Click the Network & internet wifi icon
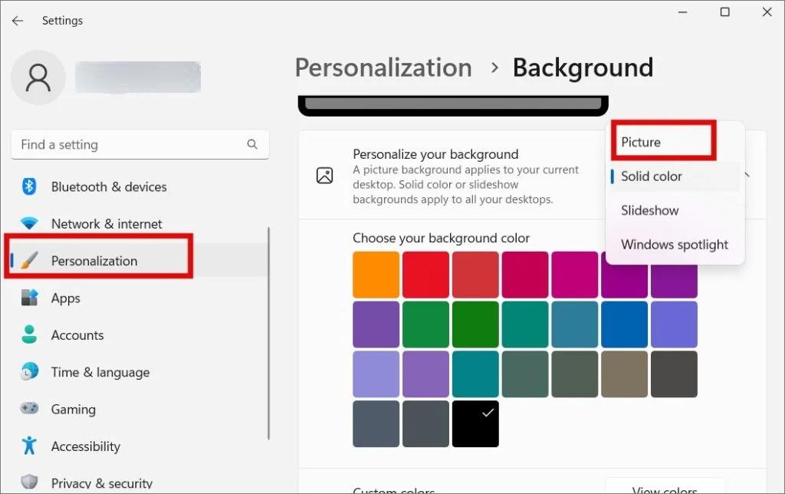This screenshot has height=494, width=785. coord(29,223)
